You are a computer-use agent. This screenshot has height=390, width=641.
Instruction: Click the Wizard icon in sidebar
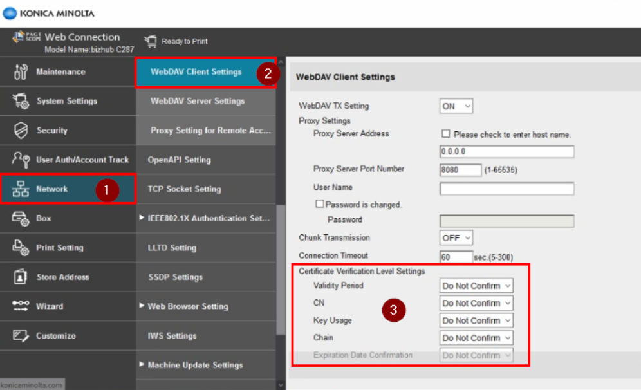[x=20, y=306]
